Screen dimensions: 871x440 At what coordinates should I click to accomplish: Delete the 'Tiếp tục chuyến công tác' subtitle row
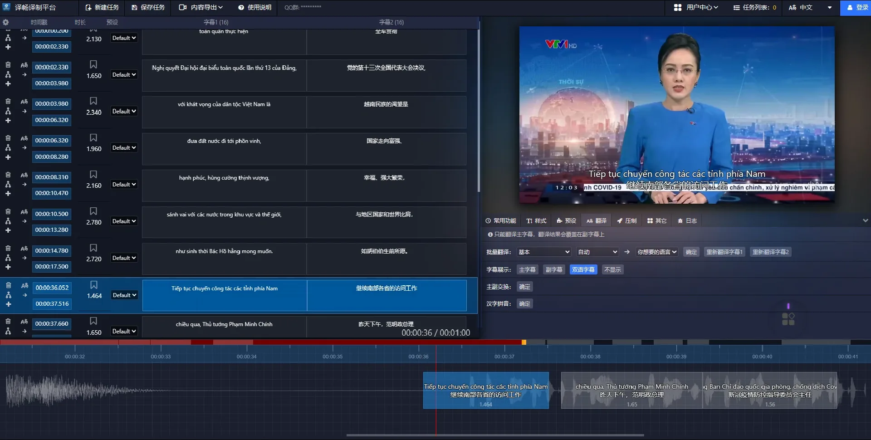coord(8,285)
